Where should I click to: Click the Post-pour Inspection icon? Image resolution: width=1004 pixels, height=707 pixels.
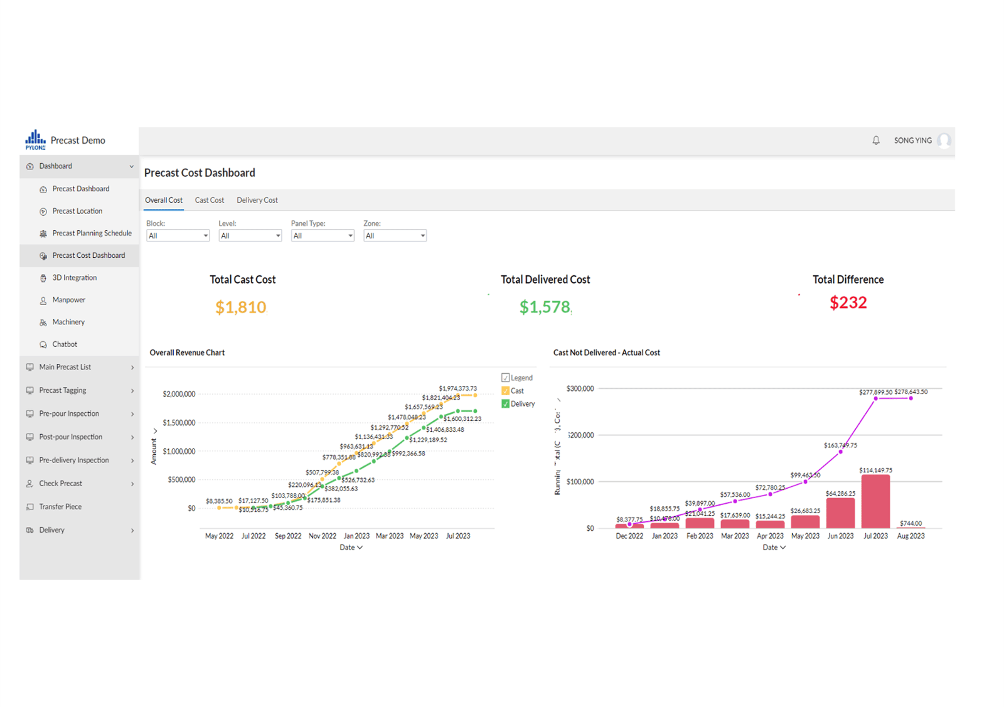(x=30, y=437)
